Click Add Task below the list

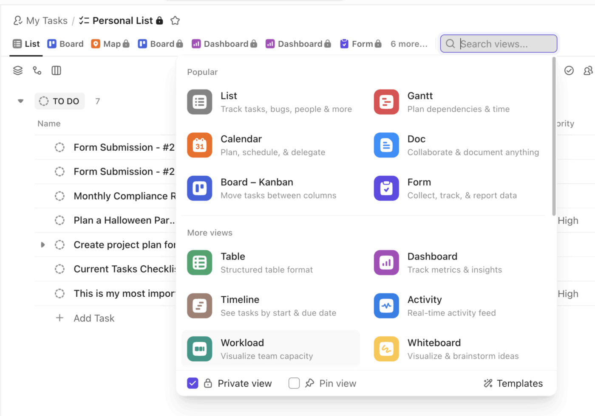click(x=93, y=318)
